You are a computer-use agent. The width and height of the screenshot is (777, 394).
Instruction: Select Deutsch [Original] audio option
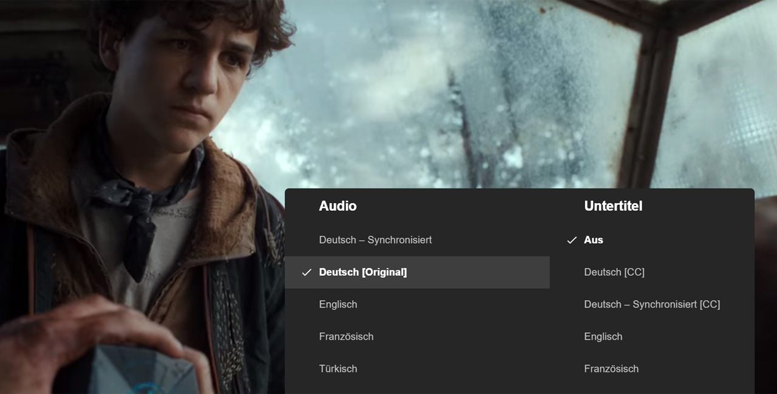pos(417,272)
